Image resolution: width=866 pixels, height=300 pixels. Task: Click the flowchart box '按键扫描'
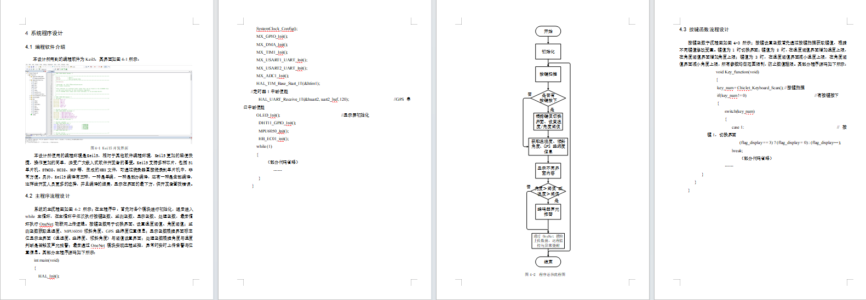tap(548, 74)
